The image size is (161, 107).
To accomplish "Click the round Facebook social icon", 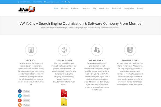I will tap(20, 91).
